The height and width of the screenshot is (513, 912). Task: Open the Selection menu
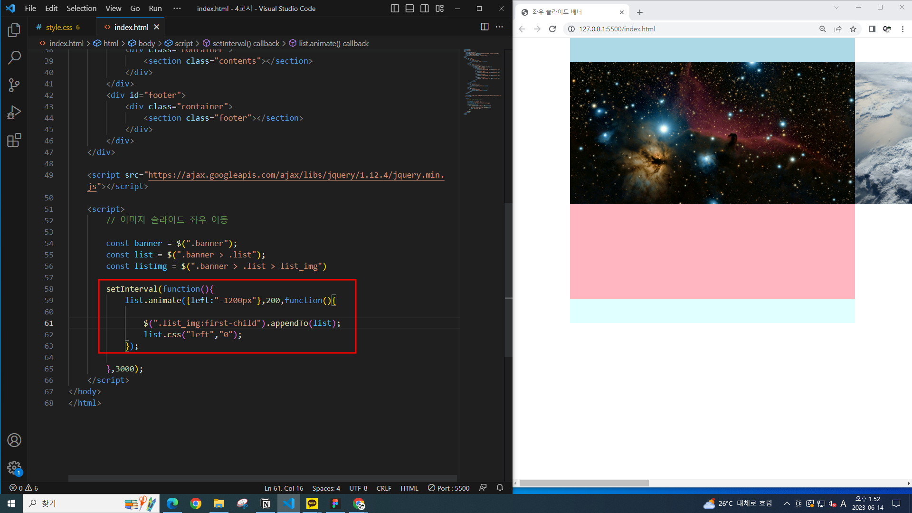click(x=81, y=9)
